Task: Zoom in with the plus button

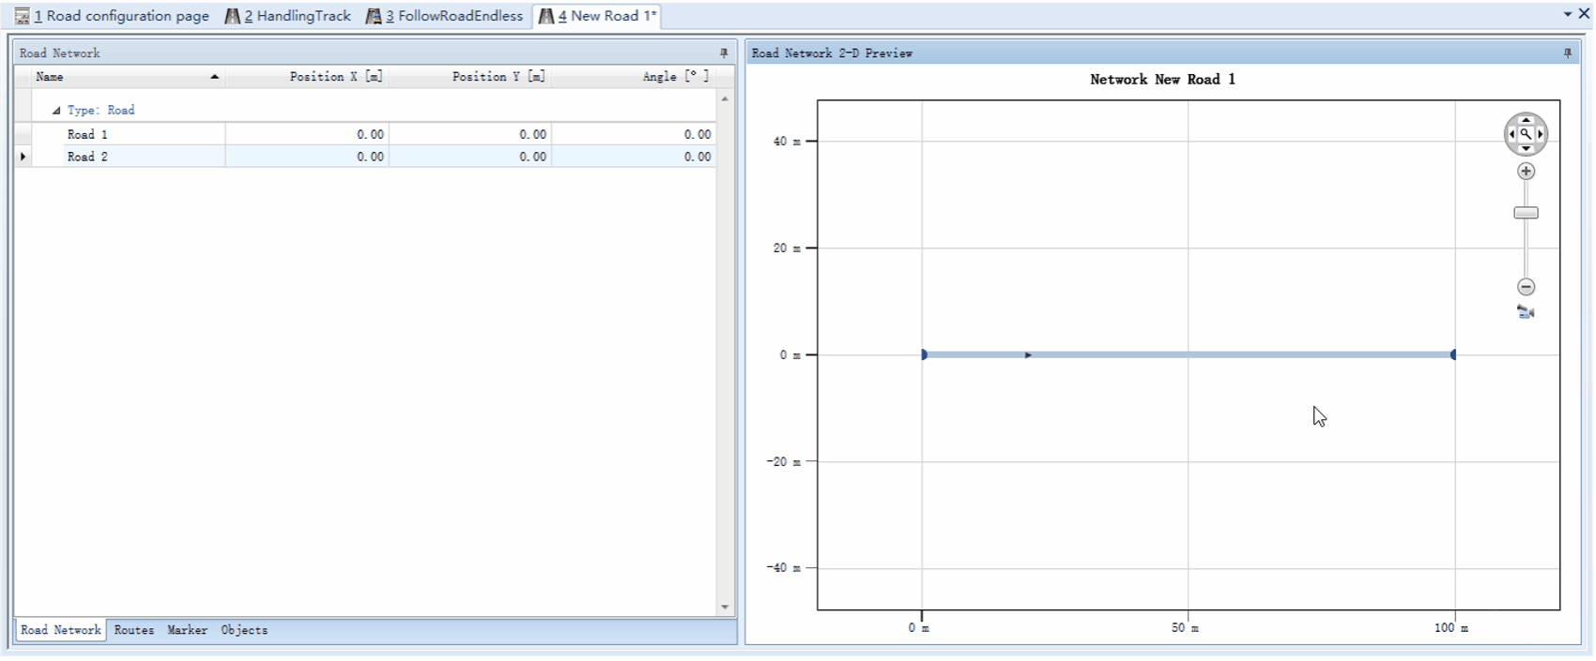Action: [1526, 172]
